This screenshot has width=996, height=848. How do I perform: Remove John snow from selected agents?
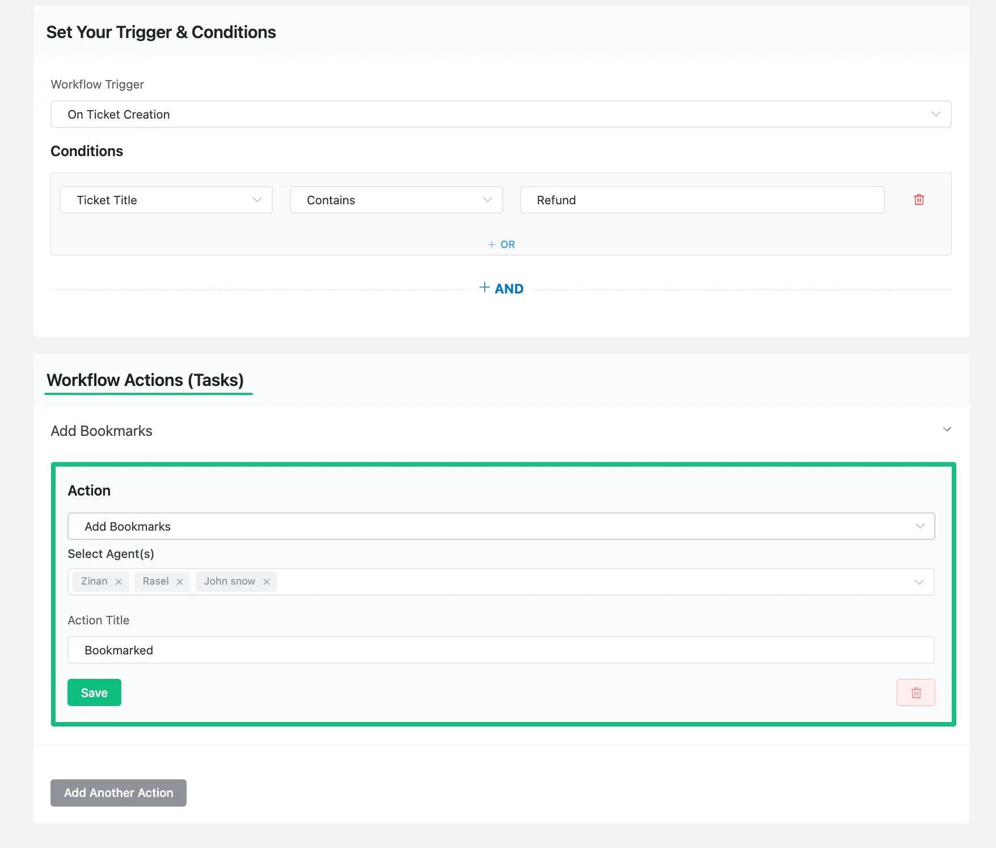[x=267, y=582]
